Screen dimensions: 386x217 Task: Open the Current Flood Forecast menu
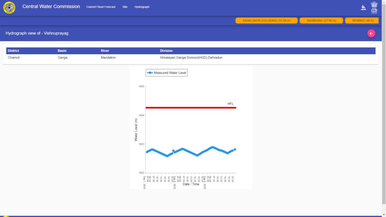point(101,7)
